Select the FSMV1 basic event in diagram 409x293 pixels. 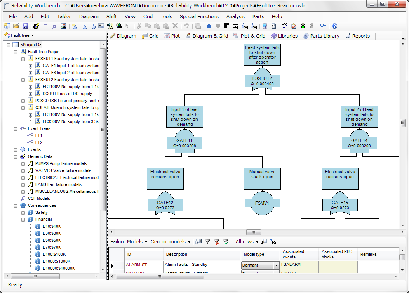click(262, 203)
